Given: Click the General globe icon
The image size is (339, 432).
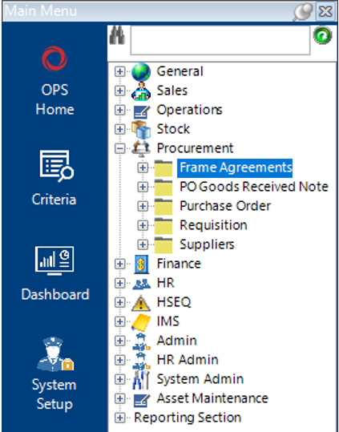Looking at the screenshot, I should pos(141,72).
